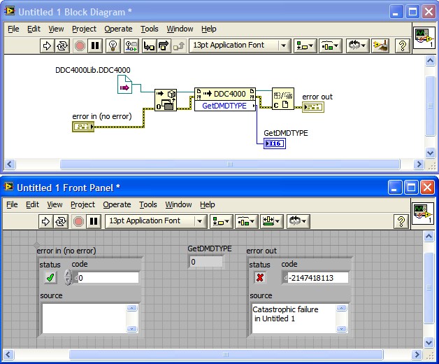Click Front Panel vertical scrollbar thumb
Image resolution: width=439 pixels, height=364 pixels.
[x=429, y=288]
